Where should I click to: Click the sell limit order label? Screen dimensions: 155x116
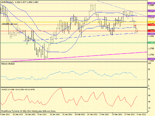9,24
